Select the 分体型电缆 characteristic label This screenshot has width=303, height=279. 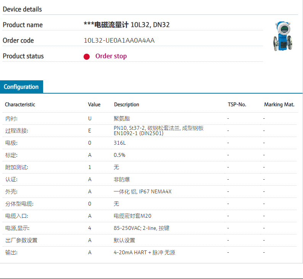point(19,204)
